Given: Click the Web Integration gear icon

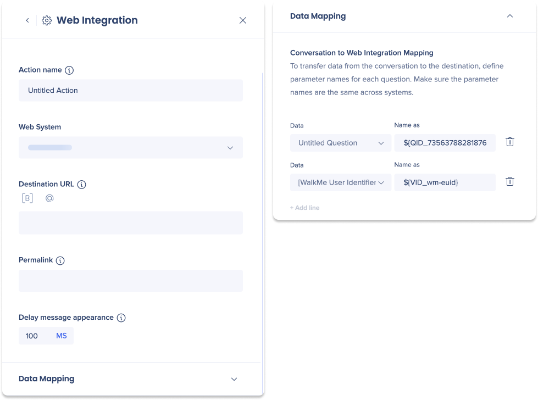Looking at the screenshot, I should [x=47, y=20].
